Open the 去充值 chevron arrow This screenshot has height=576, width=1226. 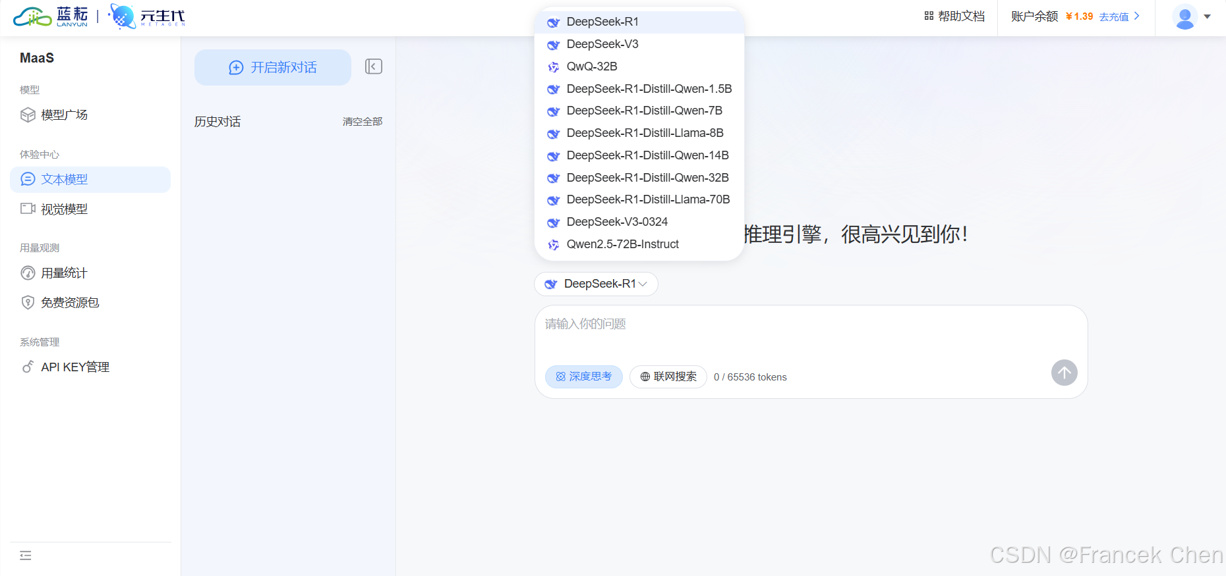click(x=1136, y=16)
